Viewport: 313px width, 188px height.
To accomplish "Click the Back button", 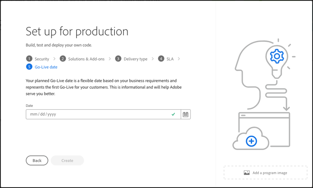I will tap(37, 161).
